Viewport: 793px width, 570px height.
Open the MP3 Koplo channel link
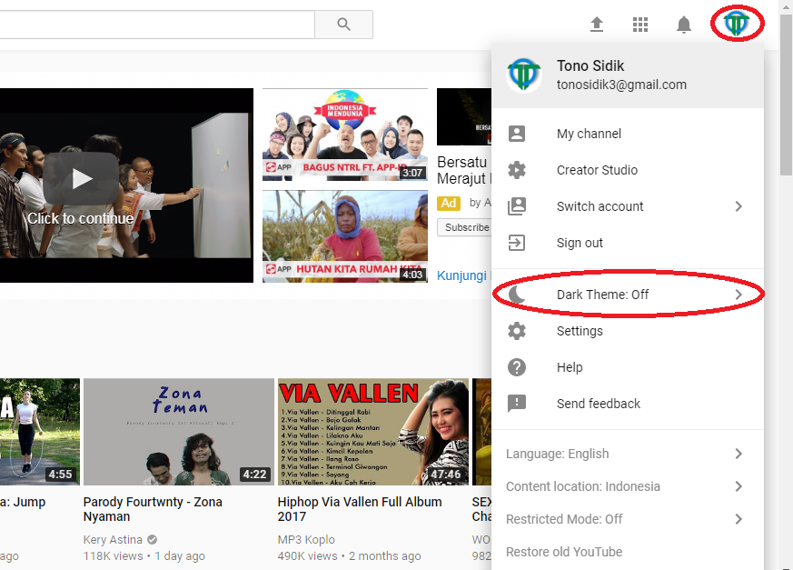[306, 540]
